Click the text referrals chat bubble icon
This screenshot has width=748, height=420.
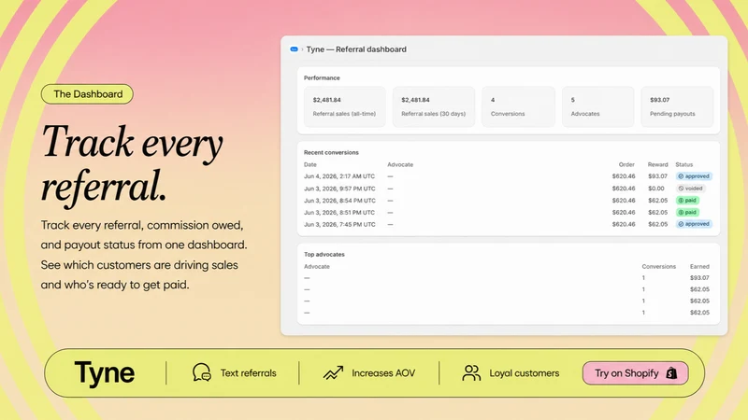tap(201, 372)
